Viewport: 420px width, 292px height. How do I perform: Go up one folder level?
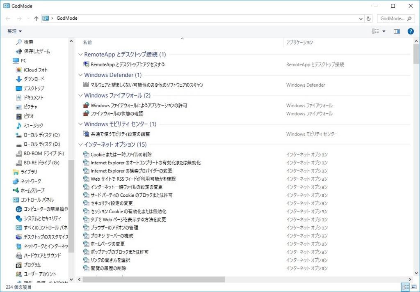(x=36, y=18)
